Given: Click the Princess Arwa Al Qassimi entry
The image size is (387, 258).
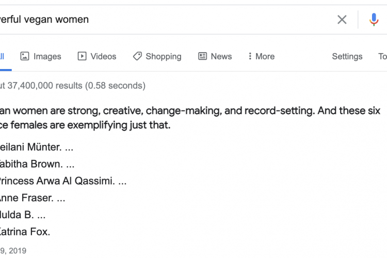Looking at the screenshot, I should pyautogui.click(x=63, y=181).
